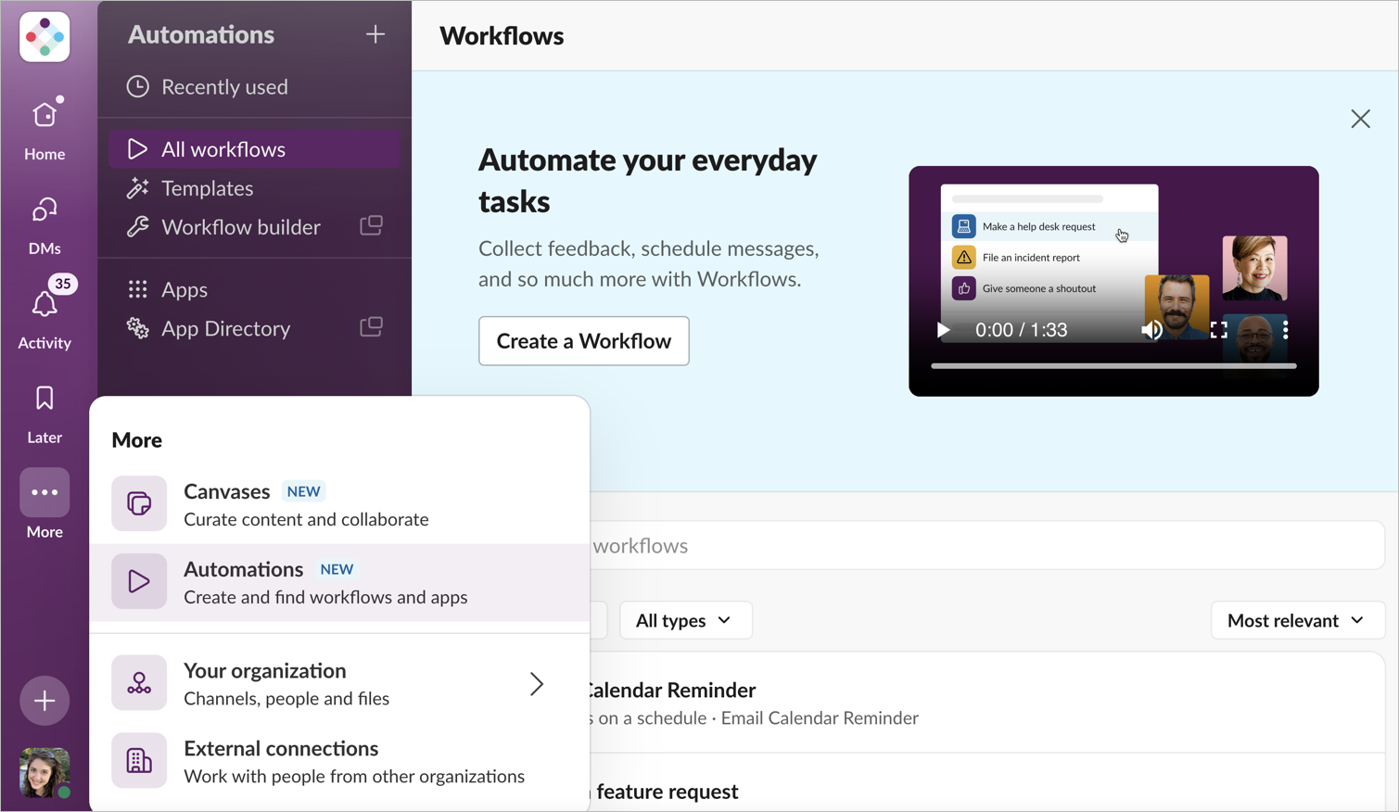Click the Create a Workflow button
The image size is (1399, 812).
click(x=584, y=341)
